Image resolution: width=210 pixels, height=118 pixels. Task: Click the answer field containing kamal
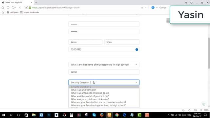[x=104, y=72]
